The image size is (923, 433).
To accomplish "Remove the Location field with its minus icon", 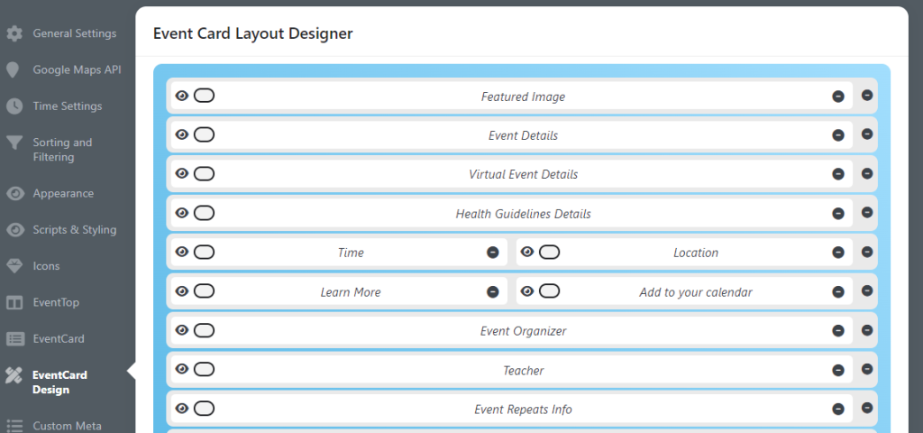I will (x=838, y=253).
